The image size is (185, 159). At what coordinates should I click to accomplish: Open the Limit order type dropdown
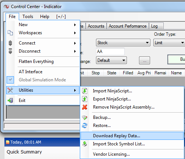[169, 43]
